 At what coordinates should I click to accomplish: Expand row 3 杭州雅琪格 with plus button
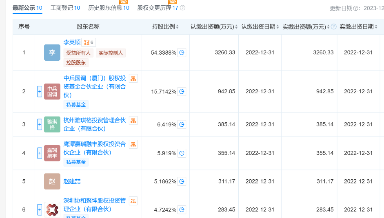coord(40,124)
